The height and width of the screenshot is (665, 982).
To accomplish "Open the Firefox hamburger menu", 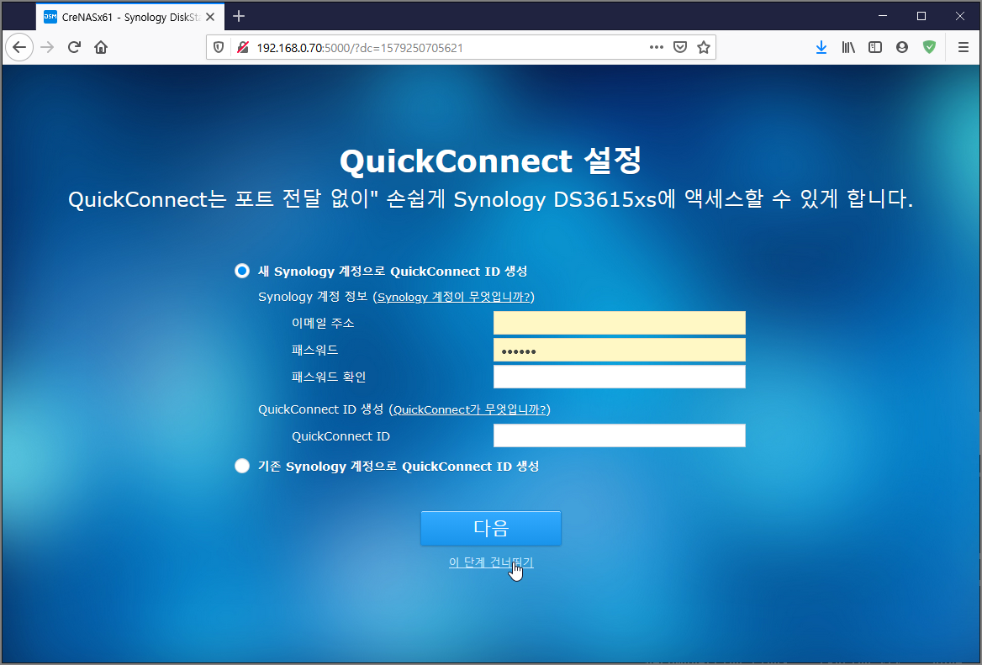I will 964,48.
